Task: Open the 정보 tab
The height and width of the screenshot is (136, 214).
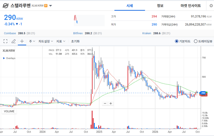Action: [160, 6]
